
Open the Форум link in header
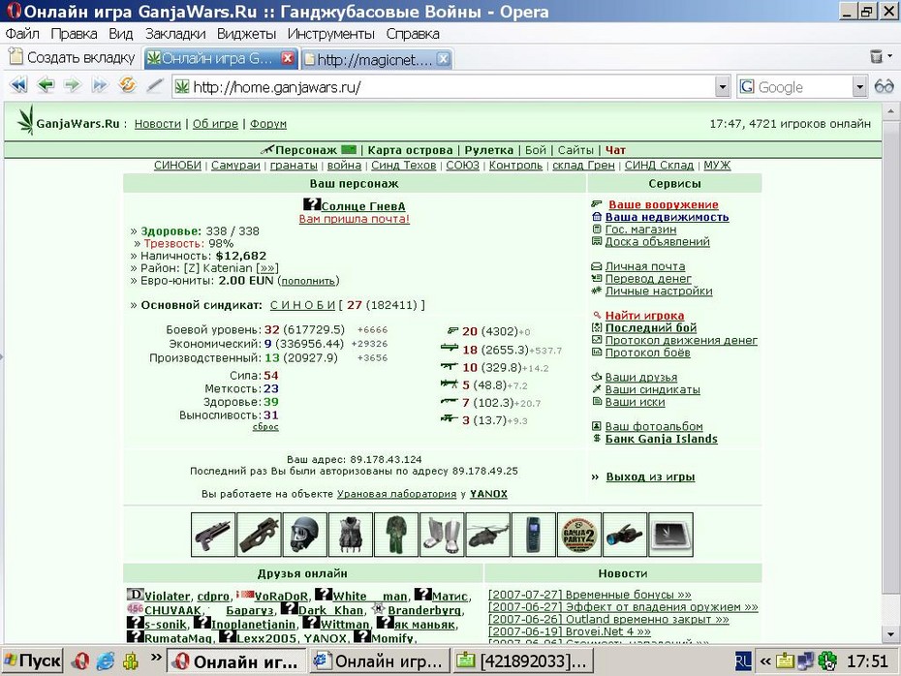click(x=268, y=124)
